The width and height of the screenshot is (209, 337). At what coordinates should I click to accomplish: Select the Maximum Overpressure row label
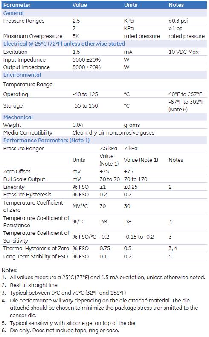pos(33,36)
